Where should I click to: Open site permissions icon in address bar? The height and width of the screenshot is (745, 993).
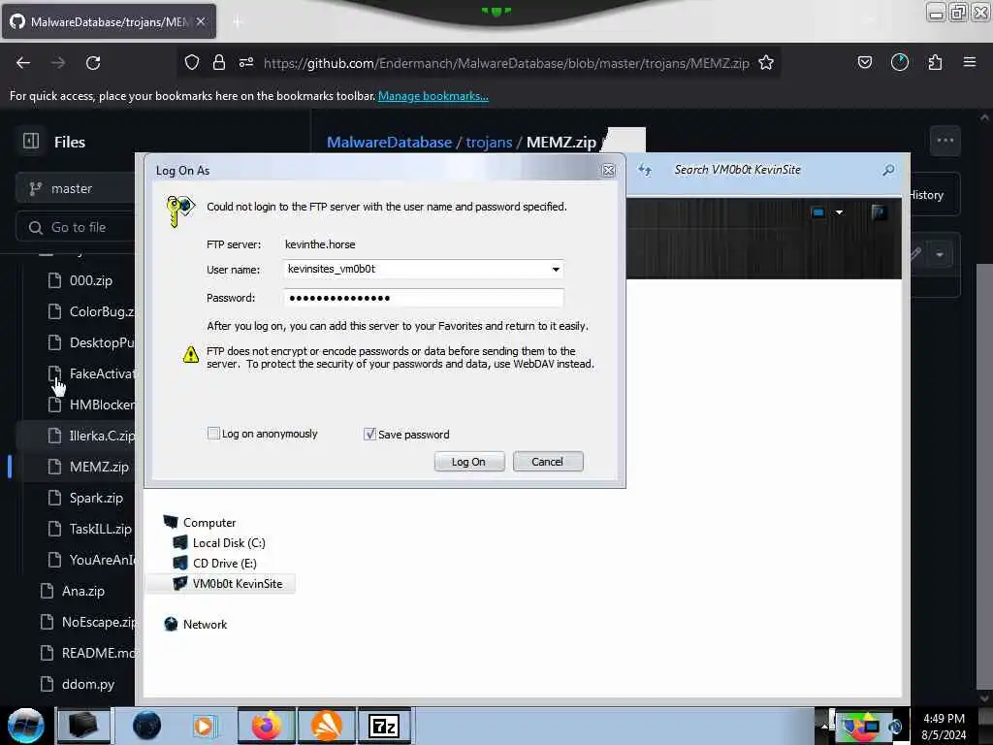246,62
